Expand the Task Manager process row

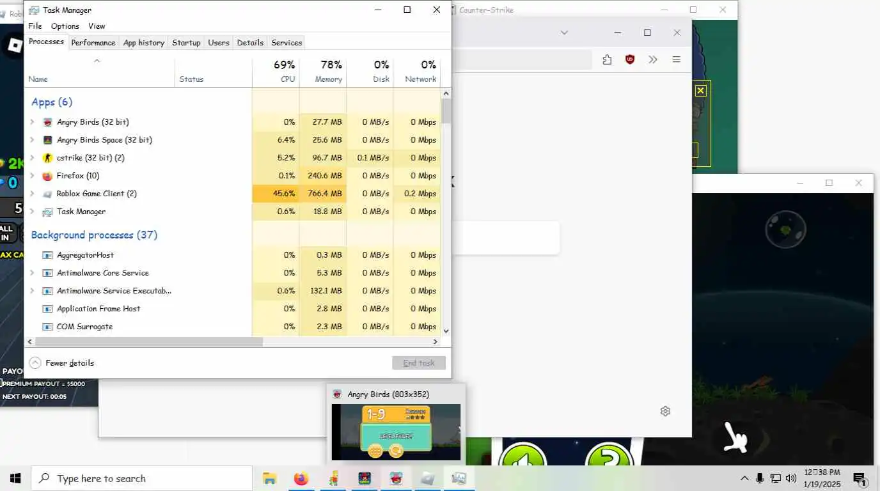click(x=33, y=212)
